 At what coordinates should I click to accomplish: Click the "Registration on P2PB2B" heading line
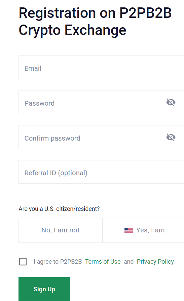pos(95,13)
